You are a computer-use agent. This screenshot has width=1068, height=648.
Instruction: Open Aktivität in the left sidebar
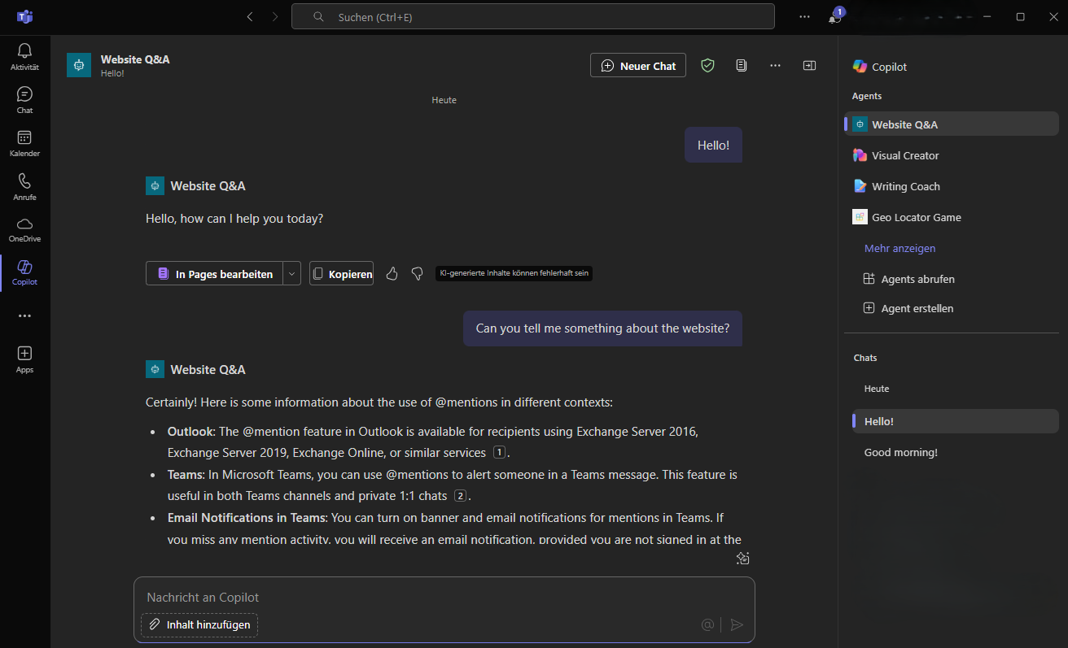[24, 57]
